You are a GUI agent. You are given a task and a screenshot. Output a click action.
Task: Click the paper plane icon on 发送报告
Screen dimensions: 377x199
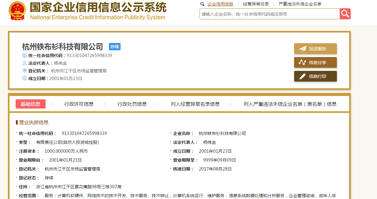[303, 49]
